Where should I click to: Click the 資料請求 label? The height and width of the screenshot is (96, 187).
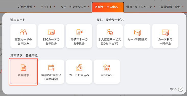tap(24, 75)
